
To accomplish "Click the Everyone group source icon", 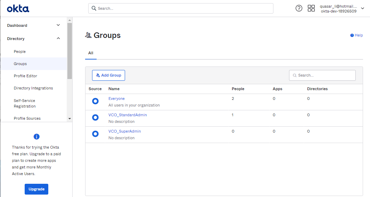I will [95, 101].
